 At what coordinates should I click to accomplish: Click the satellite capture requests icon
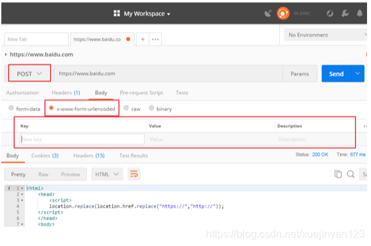pyautogui.click(x=268, y=13)
